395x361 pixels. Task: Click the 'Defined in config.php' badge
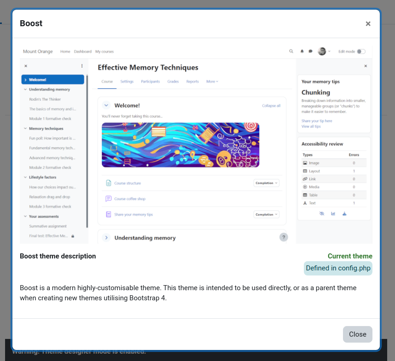pos(338,268)
